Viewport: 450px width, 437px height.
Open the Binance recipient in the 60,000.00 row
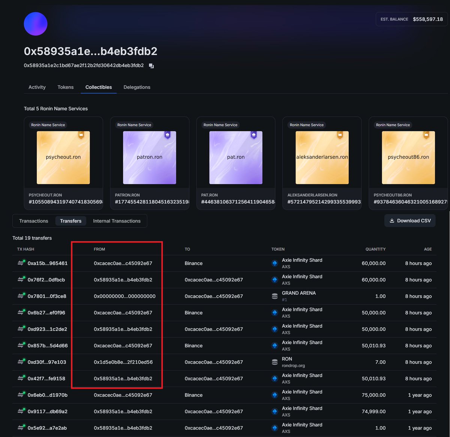[193, 263]
